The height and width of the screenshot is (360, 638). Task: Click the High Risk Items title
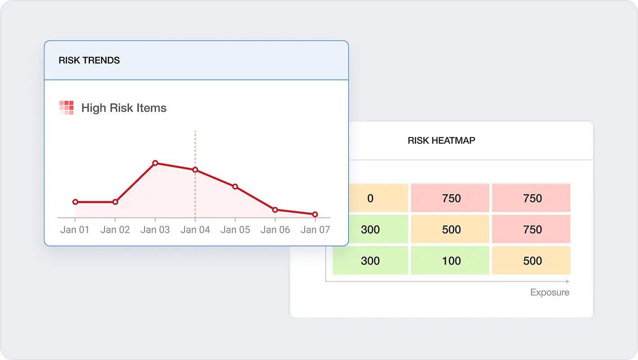[x=124, y=108]
